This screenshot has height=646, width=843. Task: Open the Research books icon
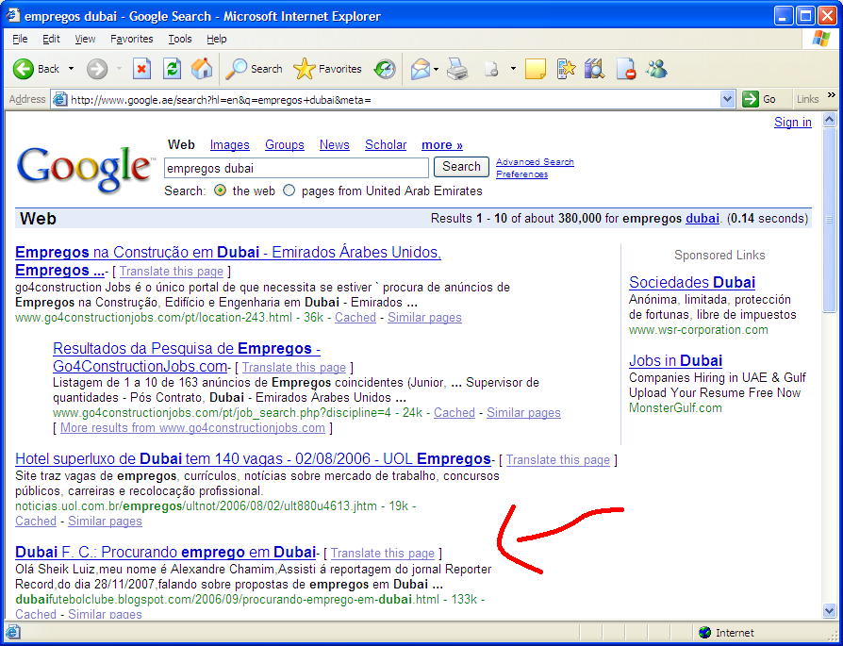[x=595, y=69]
